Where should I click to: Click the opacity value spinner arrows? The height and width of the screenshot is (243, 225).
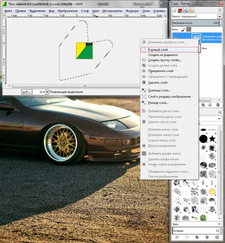(221, 23)
